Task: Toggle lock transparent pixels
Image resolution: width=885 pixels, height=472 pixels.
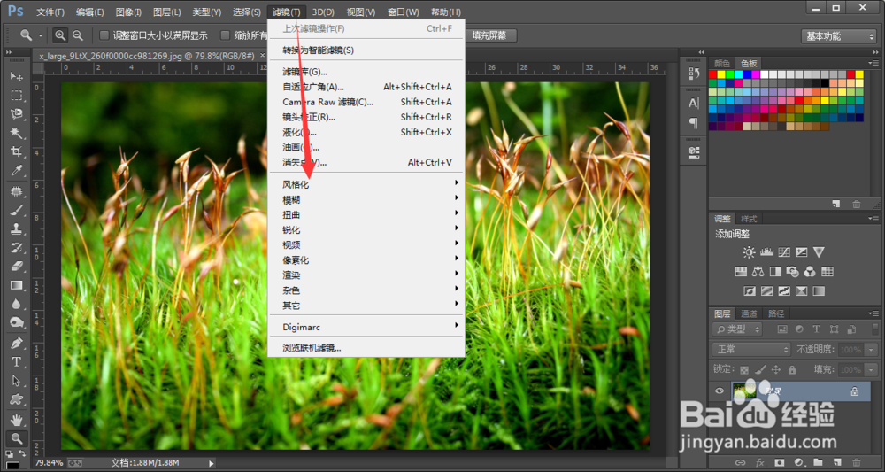Action: click(744, 370)
